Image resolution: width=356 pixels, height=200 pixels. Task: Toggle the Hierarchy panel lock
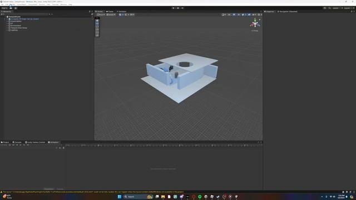pyautogui.click(x=90, y=11)
